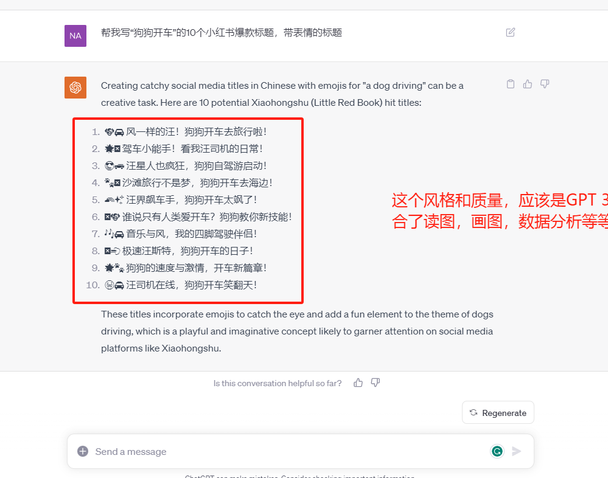Image resolution: width=608 pixels, height=478 pixels.
Task: Select title 8 极速汪斯特
Action: click(x=179, y=251)
